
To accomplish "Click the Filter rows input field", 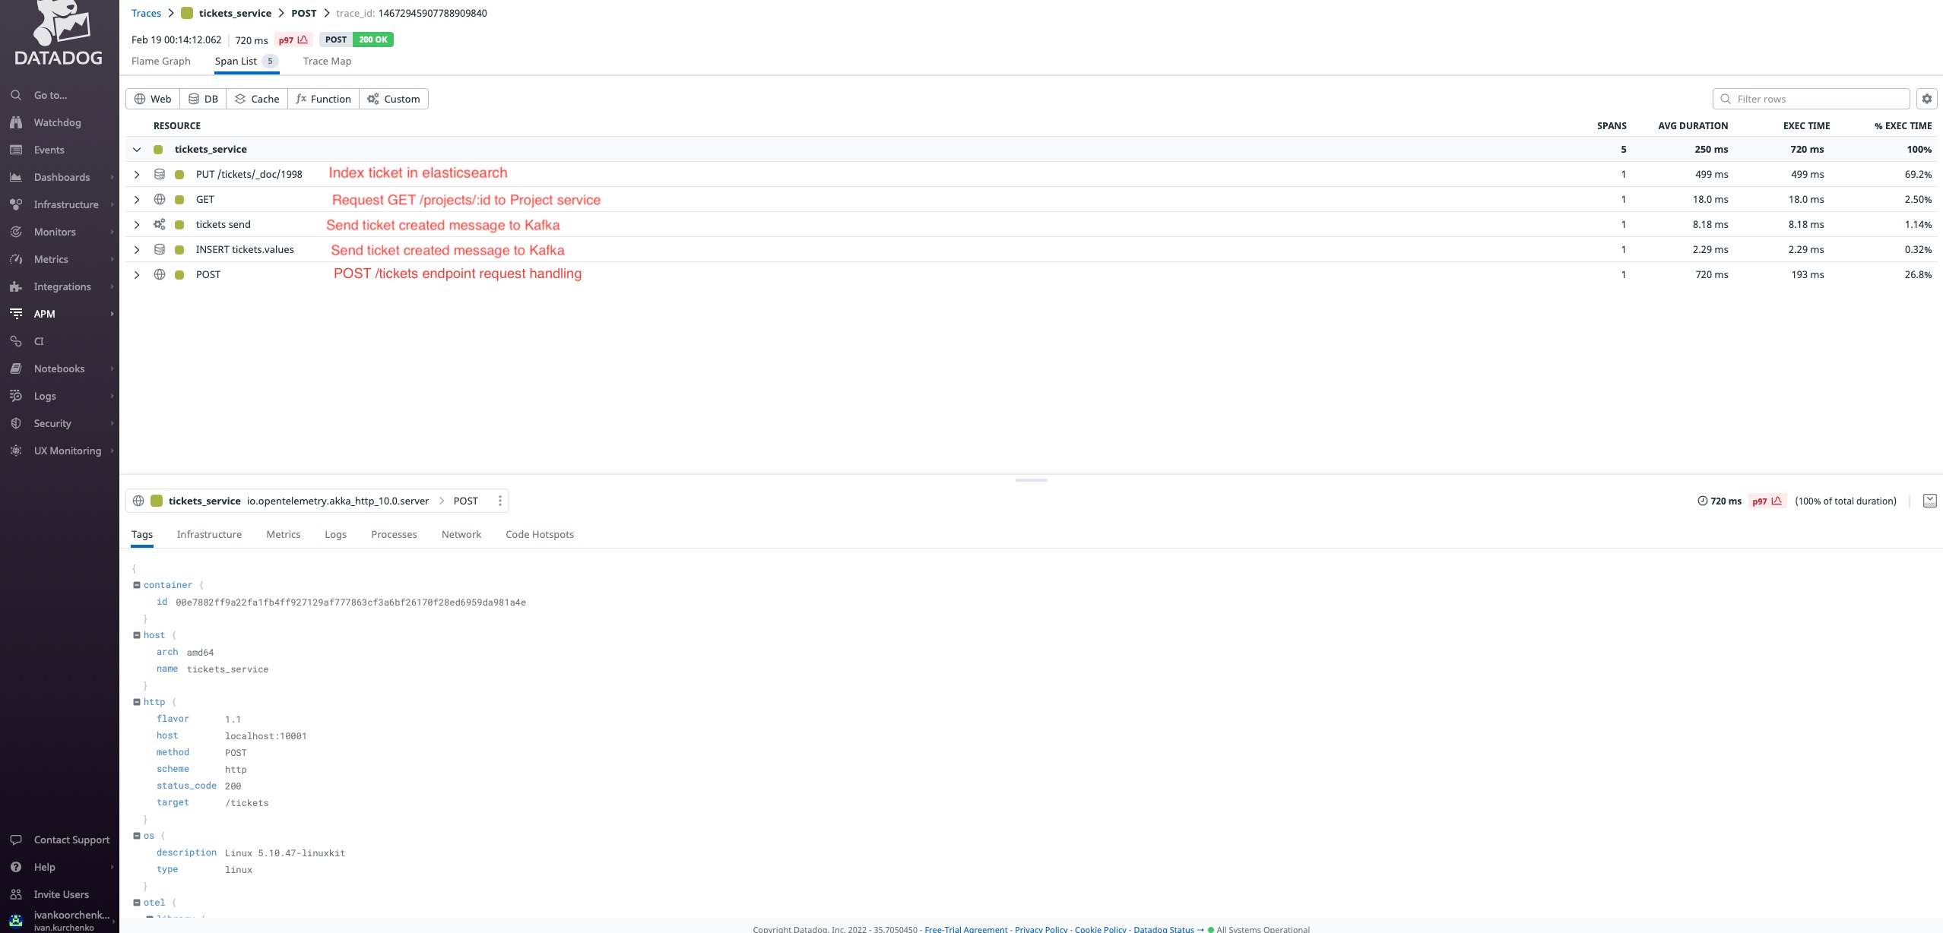I will coord(1811,99).
